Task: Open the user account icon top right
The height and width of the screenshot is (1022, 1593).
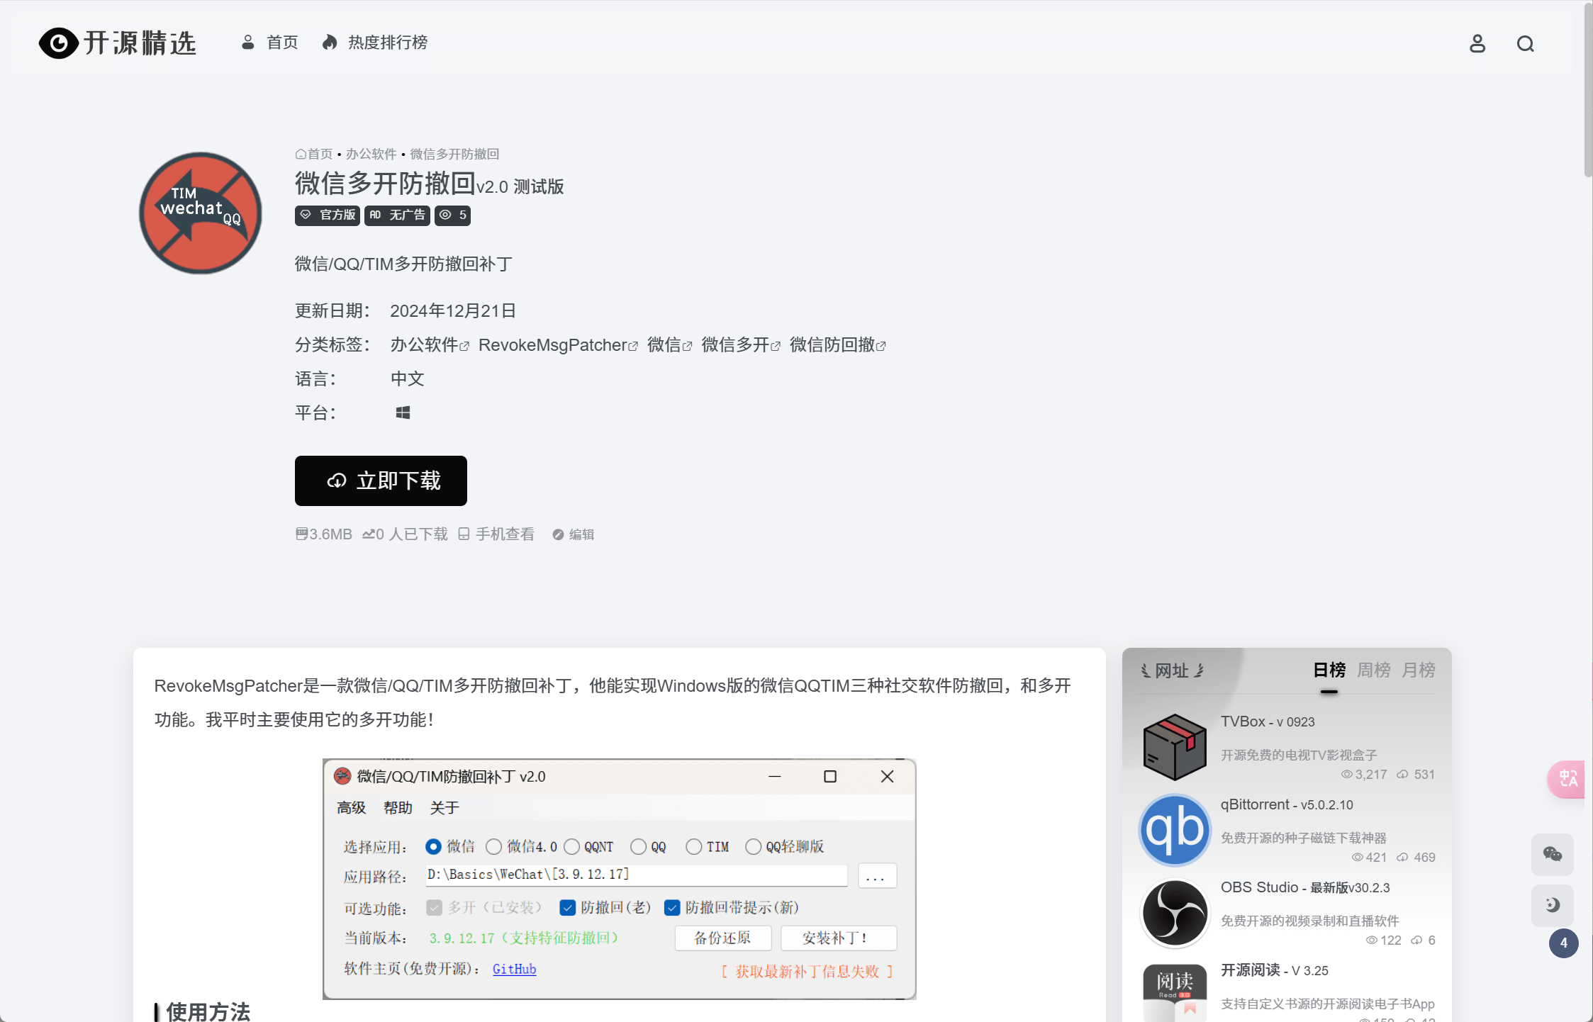Action: point(1477,43)
